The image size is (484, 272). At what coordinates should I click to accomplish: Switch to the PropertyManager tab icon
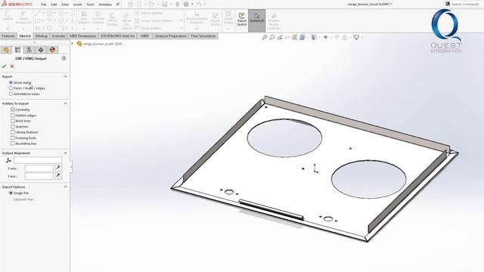pyautogui.click(x=17, y=50)
